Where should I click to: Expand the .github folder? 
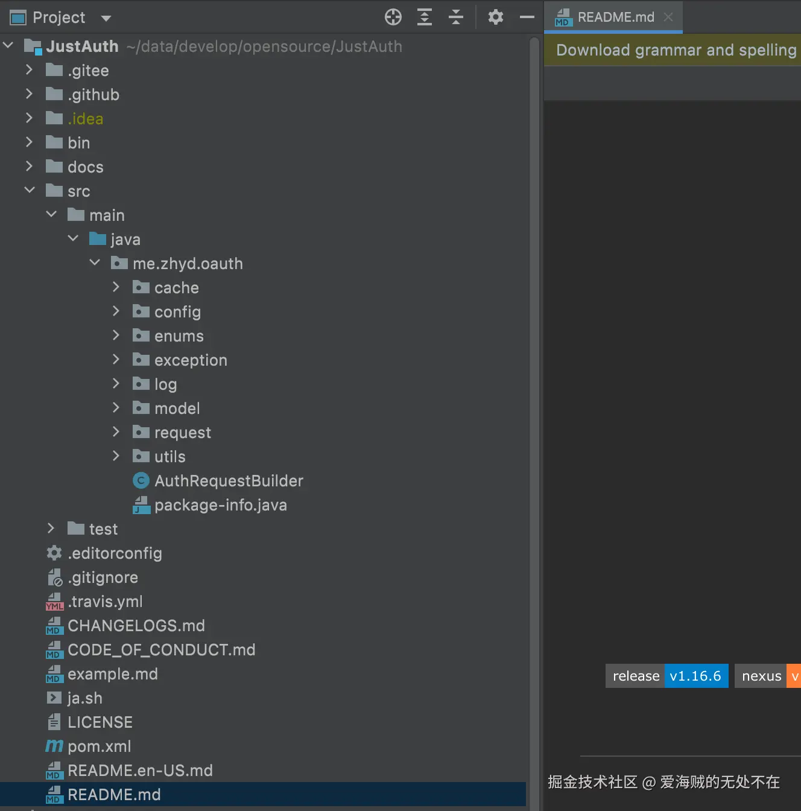pyautogui.click(x=29, y=94)
